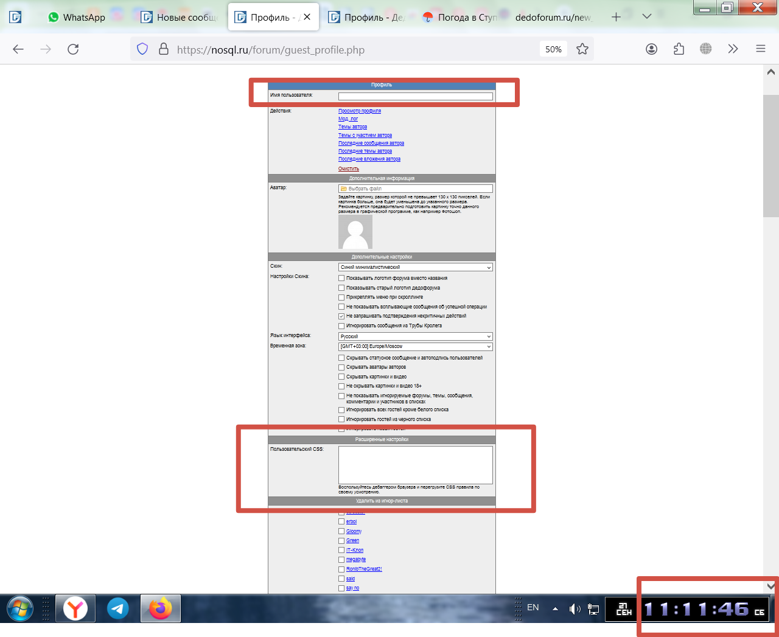Click the Telegram icon in the taskbar
Screen dimensions: 779x637
tap(118, 608)
